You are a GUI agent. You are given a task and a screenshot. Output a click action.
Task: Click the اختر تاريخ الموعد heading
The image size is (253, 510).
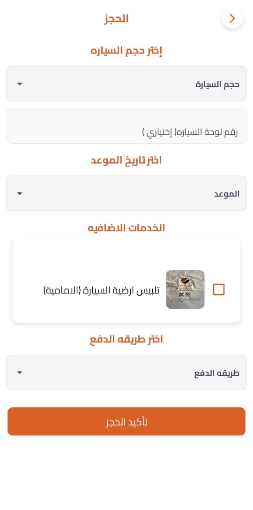pos(126,160)
